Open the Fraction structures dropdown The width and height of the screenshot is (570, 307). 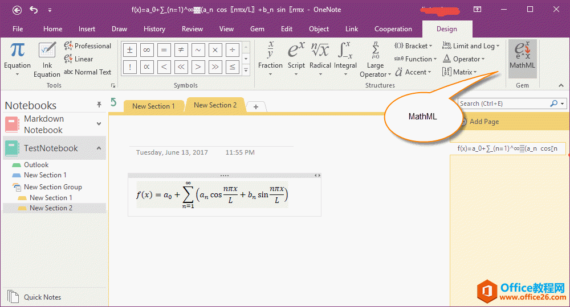pyautogui.click(x=270, y=59)
